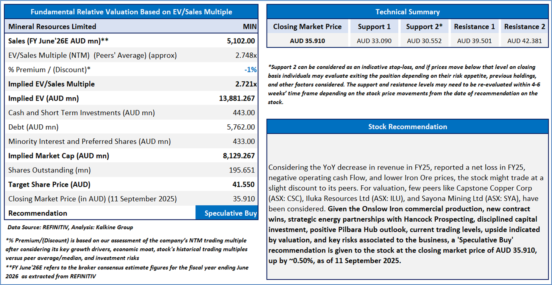Select the Resistance 1 column header
This screenshot has height=285, width=552.
tap(474, 27)
